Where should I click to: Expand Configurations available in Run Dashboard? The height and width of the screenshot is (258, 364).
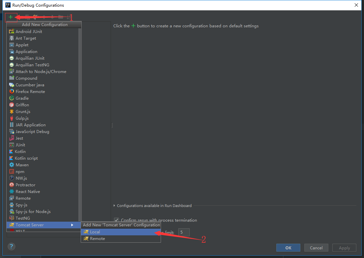click(114, 206)
